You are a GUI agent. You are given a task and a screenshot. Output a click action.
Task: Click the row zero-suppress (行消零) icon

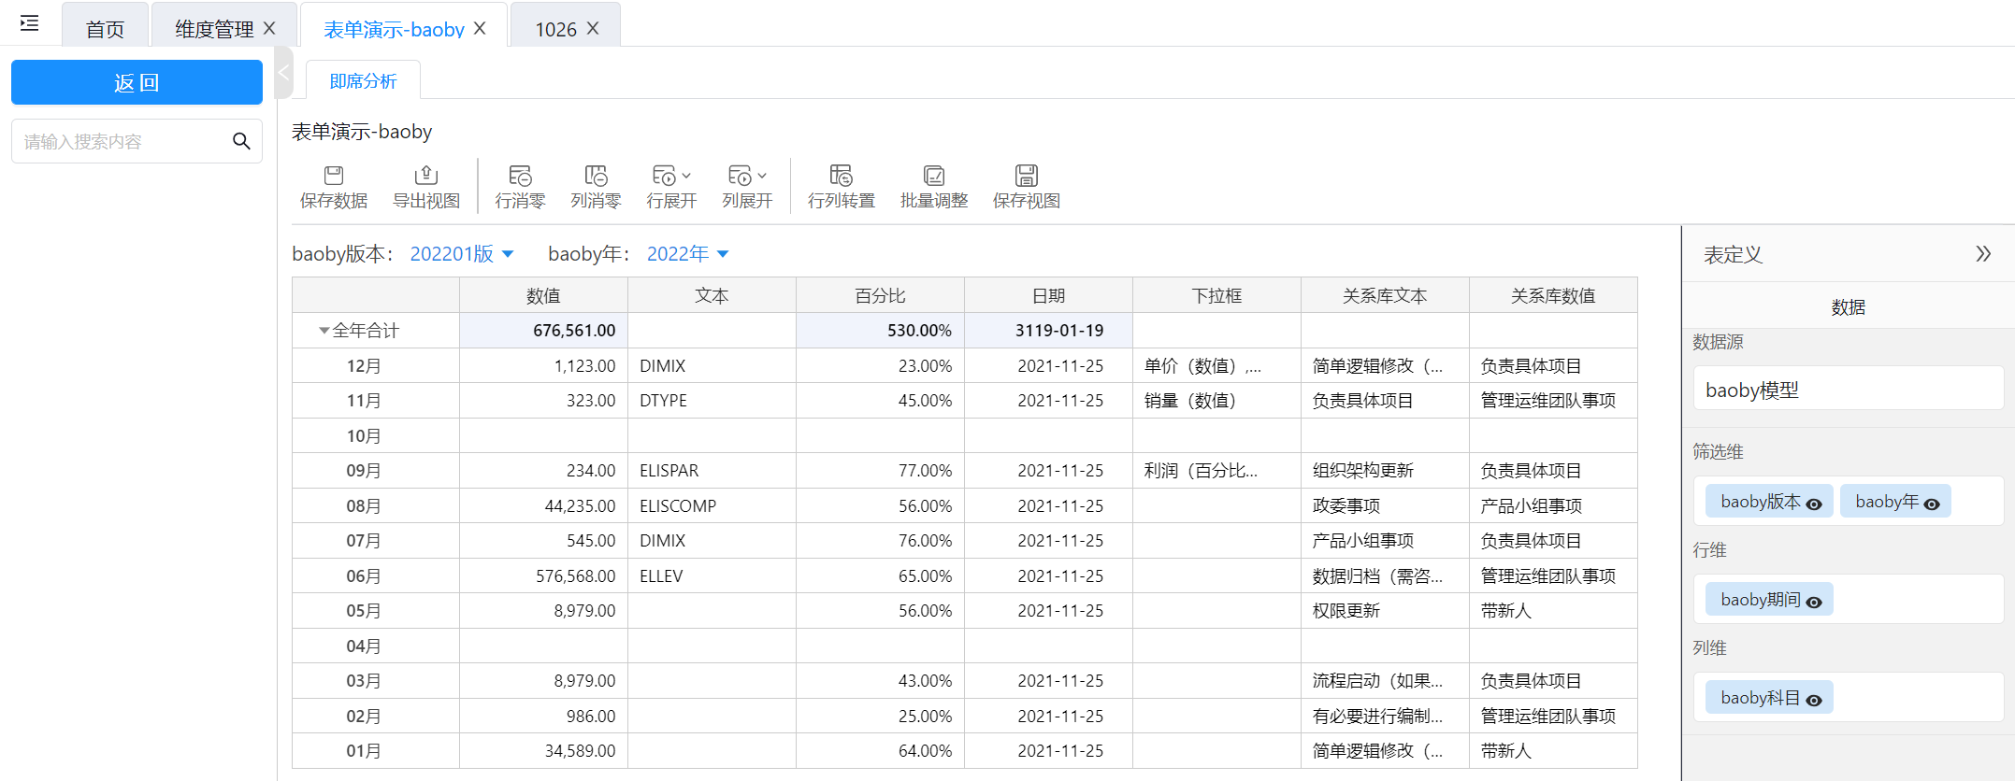[520, 176]
